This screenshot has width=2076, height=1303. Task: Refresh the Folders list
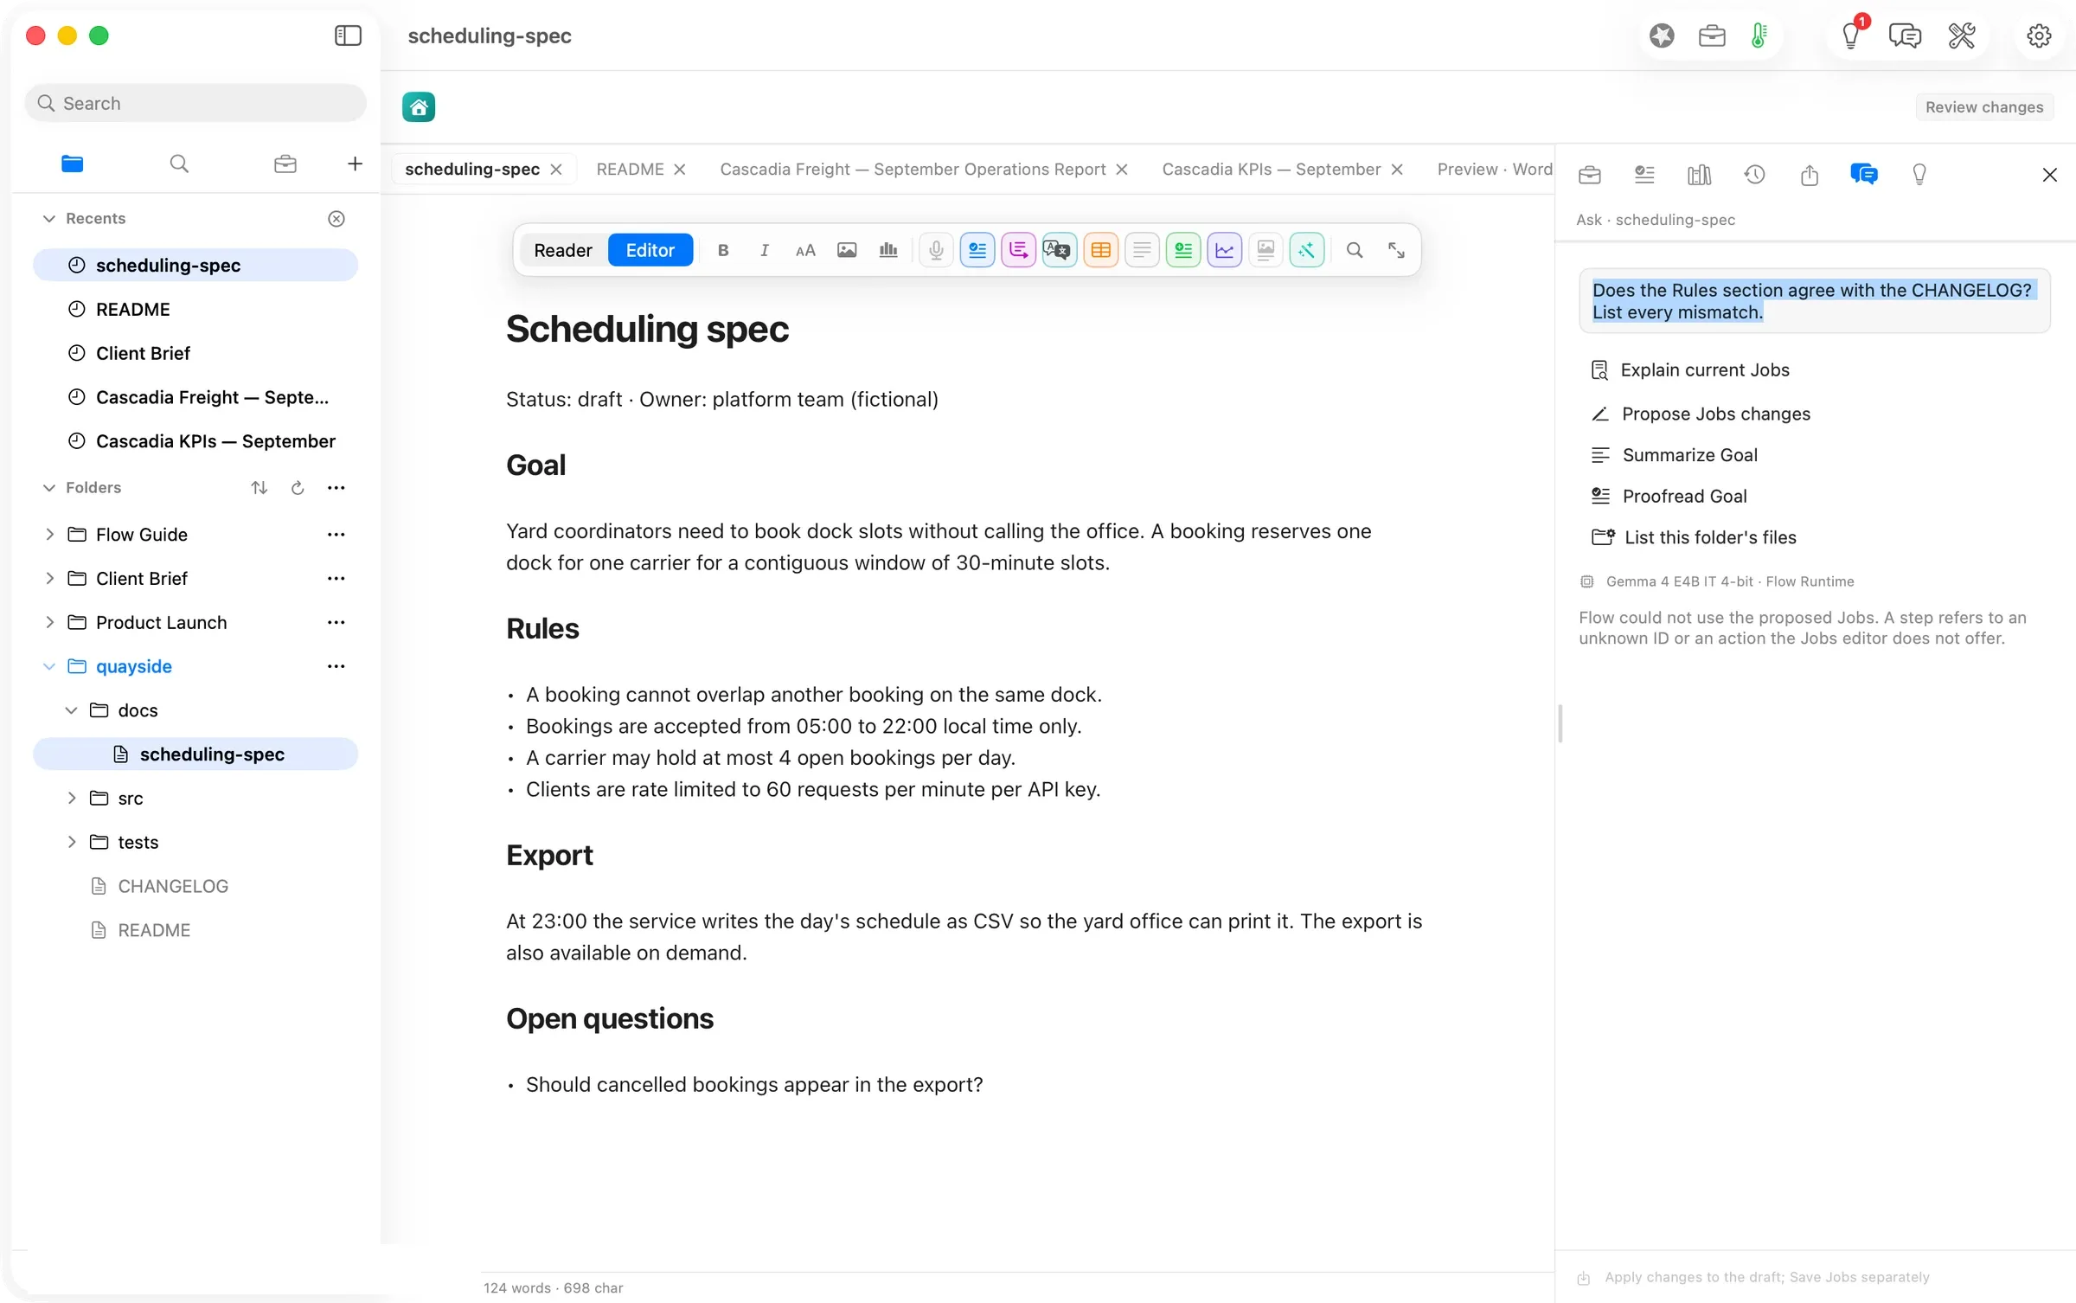[298, 488]
